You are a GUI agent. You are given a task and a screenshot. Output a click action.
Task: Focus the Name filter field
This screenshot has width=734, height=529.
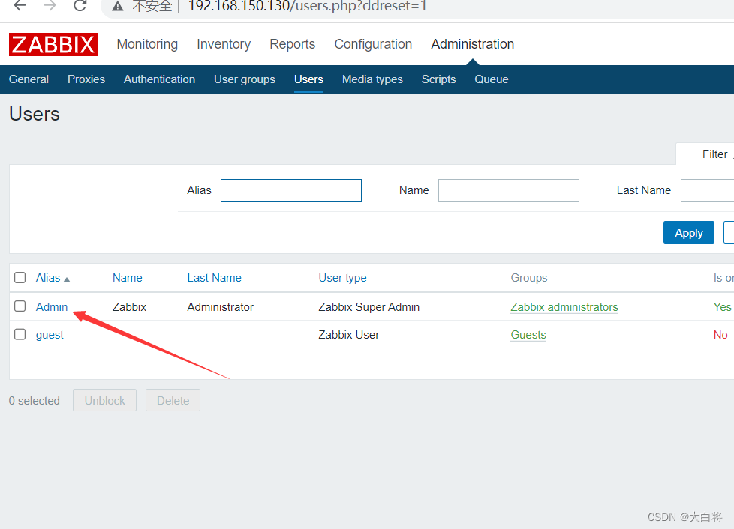point(509,190)
